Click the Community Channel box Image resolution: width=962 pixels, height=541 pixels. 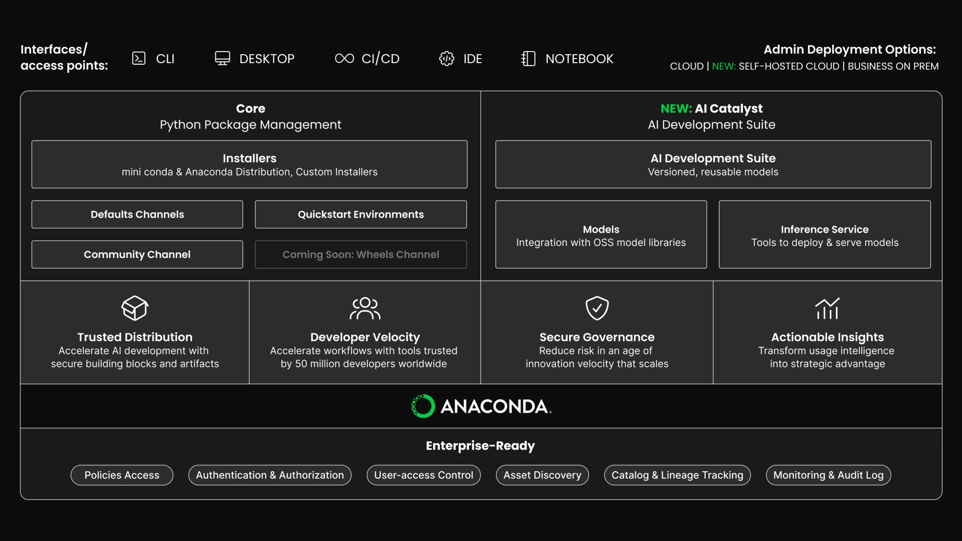point(137,254)
